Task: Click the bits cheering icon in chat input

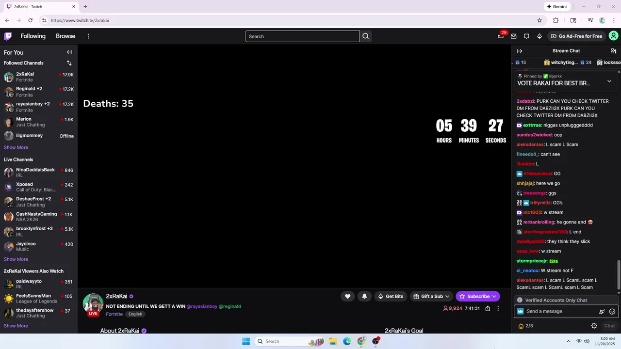Action: 602,312
